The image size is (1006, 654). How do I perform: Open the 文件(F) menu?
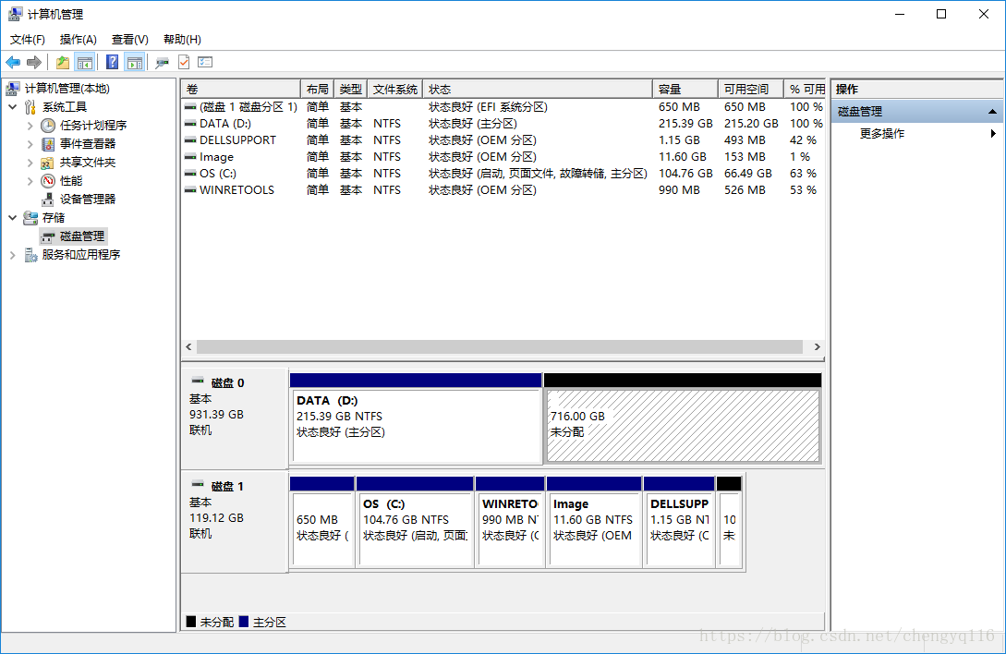point(28,39)
